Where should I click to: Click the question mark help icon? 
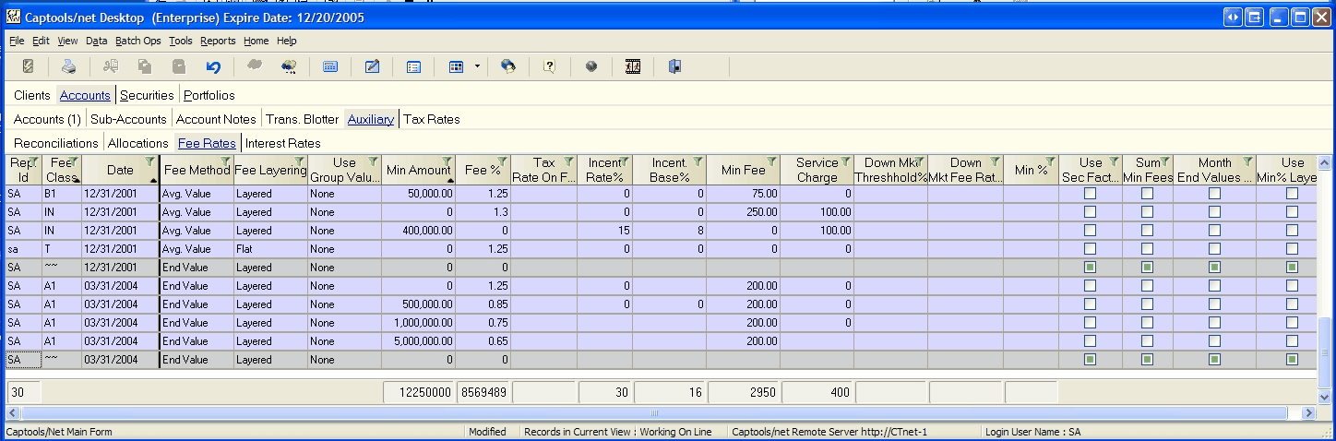pos(549,66)
